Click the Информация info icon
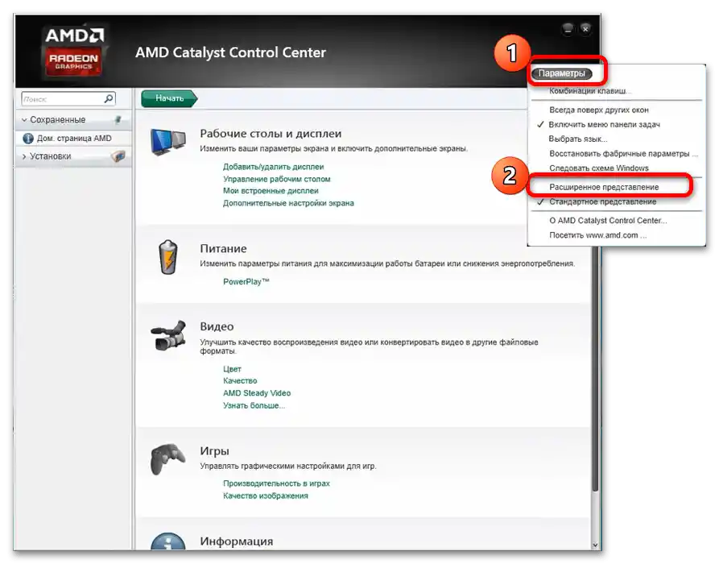 pos(167,541)
